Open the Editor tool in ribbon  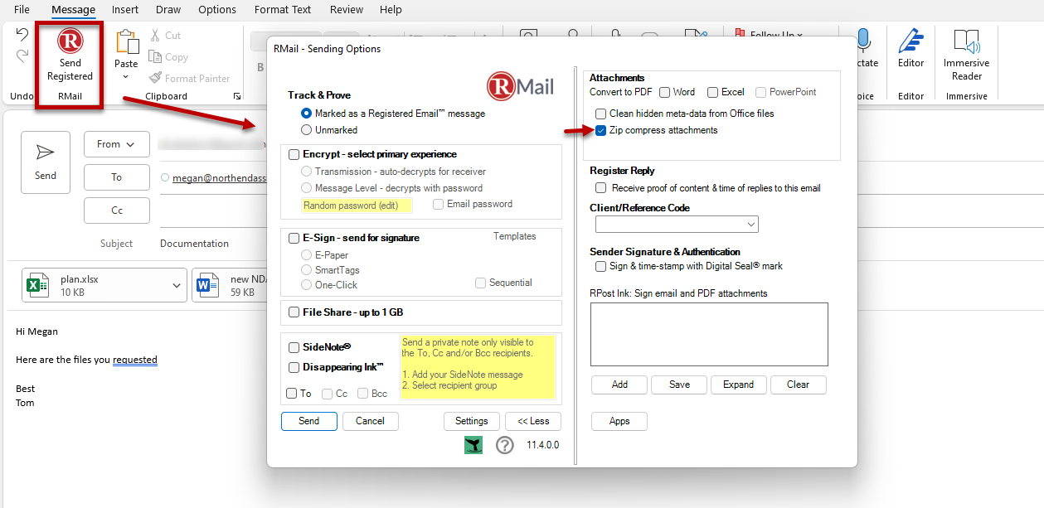click(x=910, y=48)
